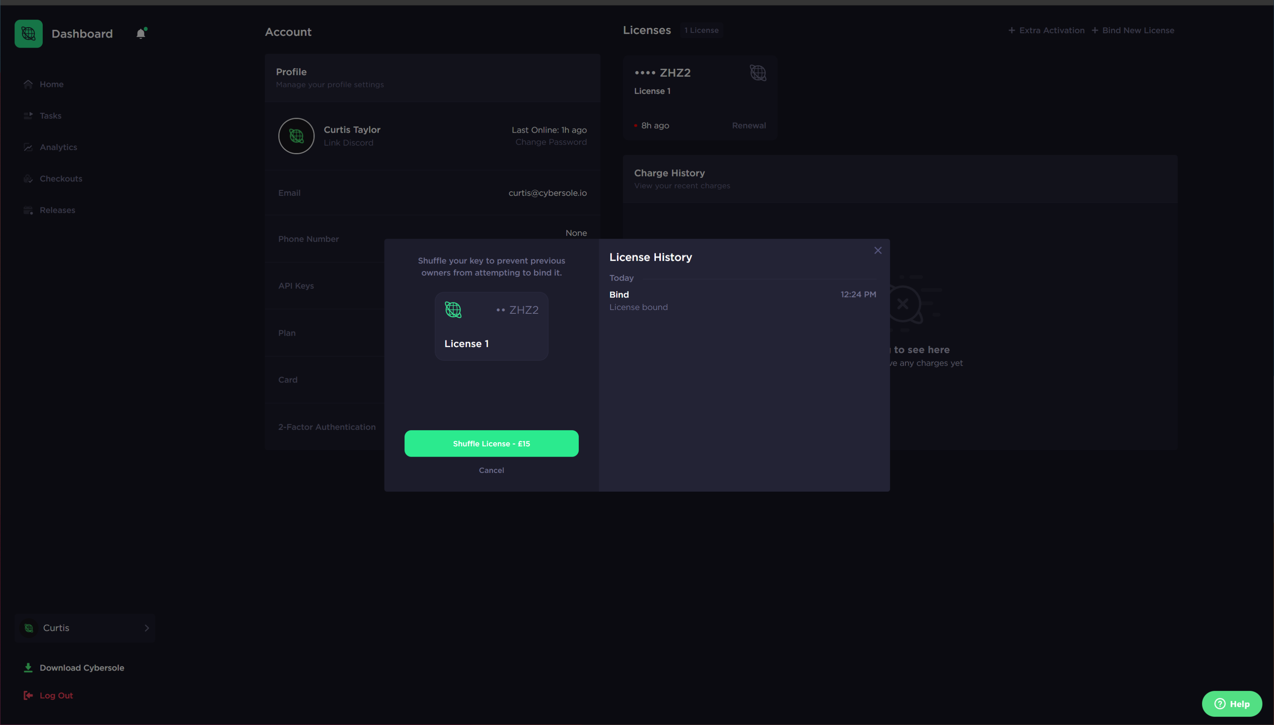The width and height of the screenshot is (1274, 725).
Task: Click the '2-Factor Authentication' row label
Action: [327, 427]
